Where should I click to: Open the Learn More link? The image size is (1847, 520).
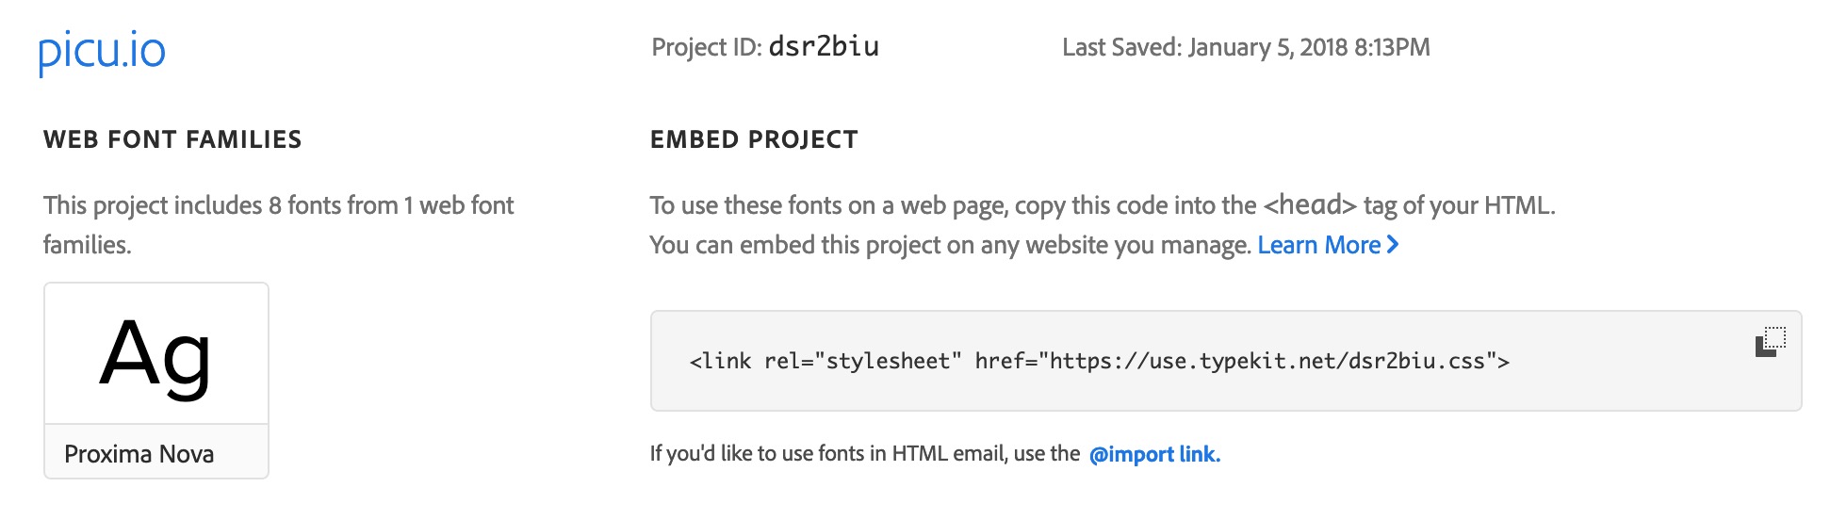pyautogui.click(x=1328, y=245)
